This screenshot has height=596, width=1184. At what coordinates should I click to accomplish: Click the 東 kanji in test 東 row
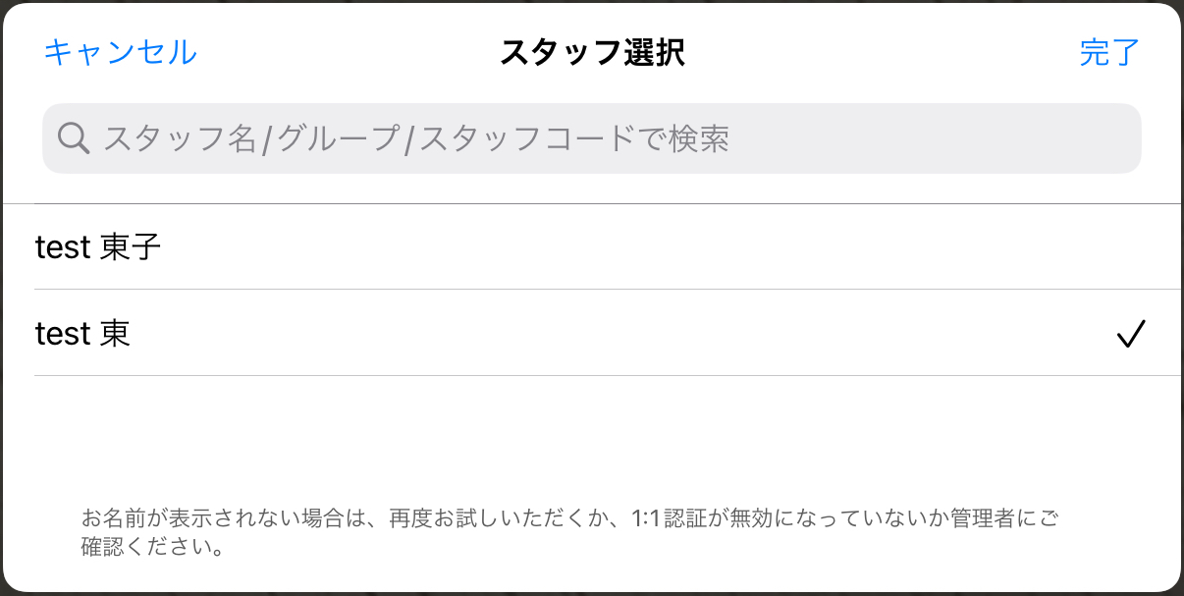(x=115, y=334)
